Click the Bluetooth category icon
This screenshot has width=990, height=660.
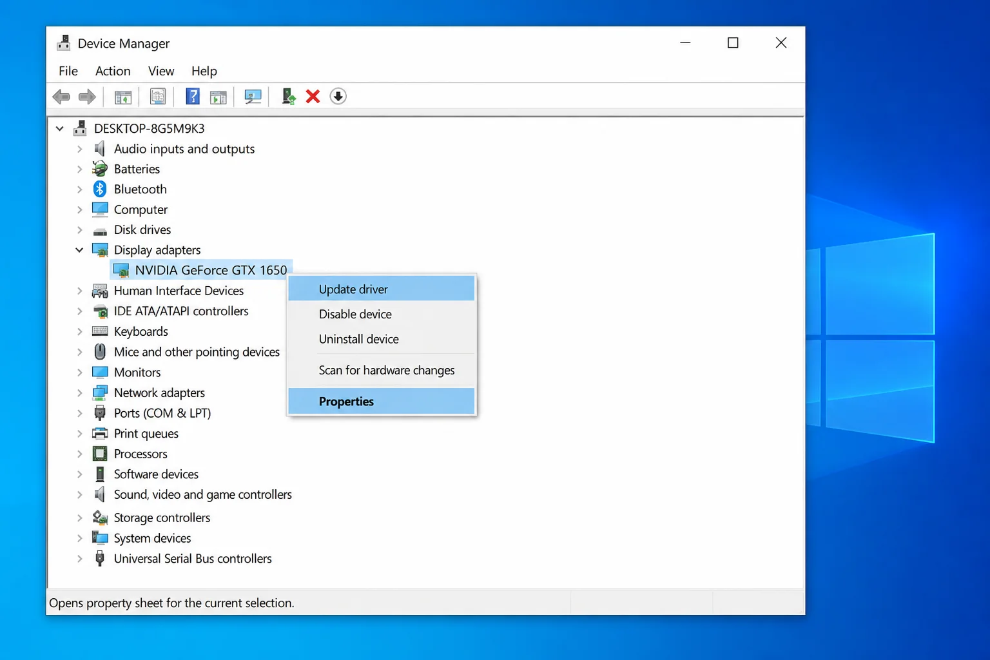100,189
